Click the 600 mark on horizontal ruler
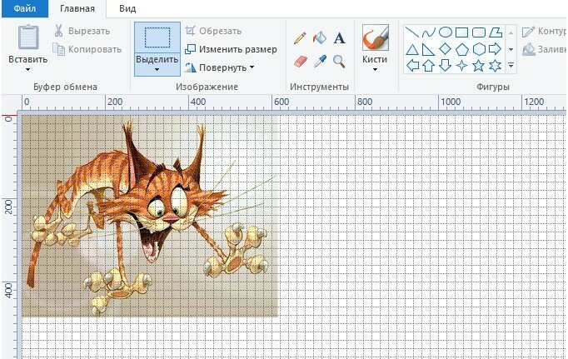The image size is (568, 359). [282, 102]
